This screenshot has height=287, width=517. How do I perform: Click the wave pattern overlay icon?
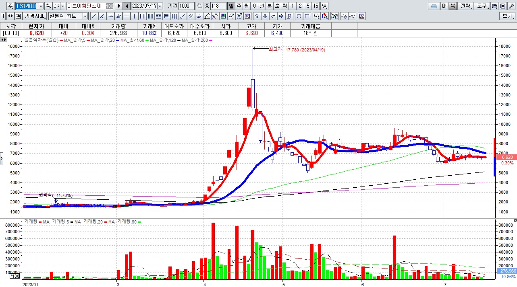344,16
